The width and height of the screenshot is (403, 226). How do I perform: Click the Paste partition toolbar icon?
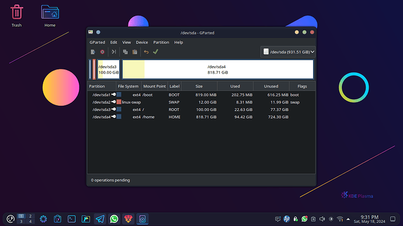pyautogui.click(x=135, y=52)
